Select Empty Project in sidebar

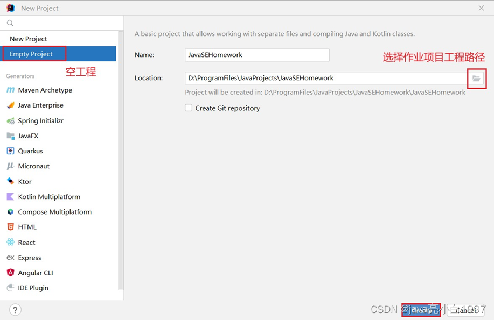(59, 54)
